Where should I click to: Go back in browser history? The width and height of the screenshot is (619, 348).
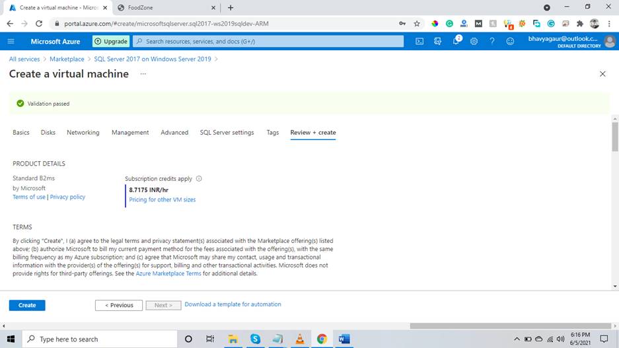(x=10, y=24)
